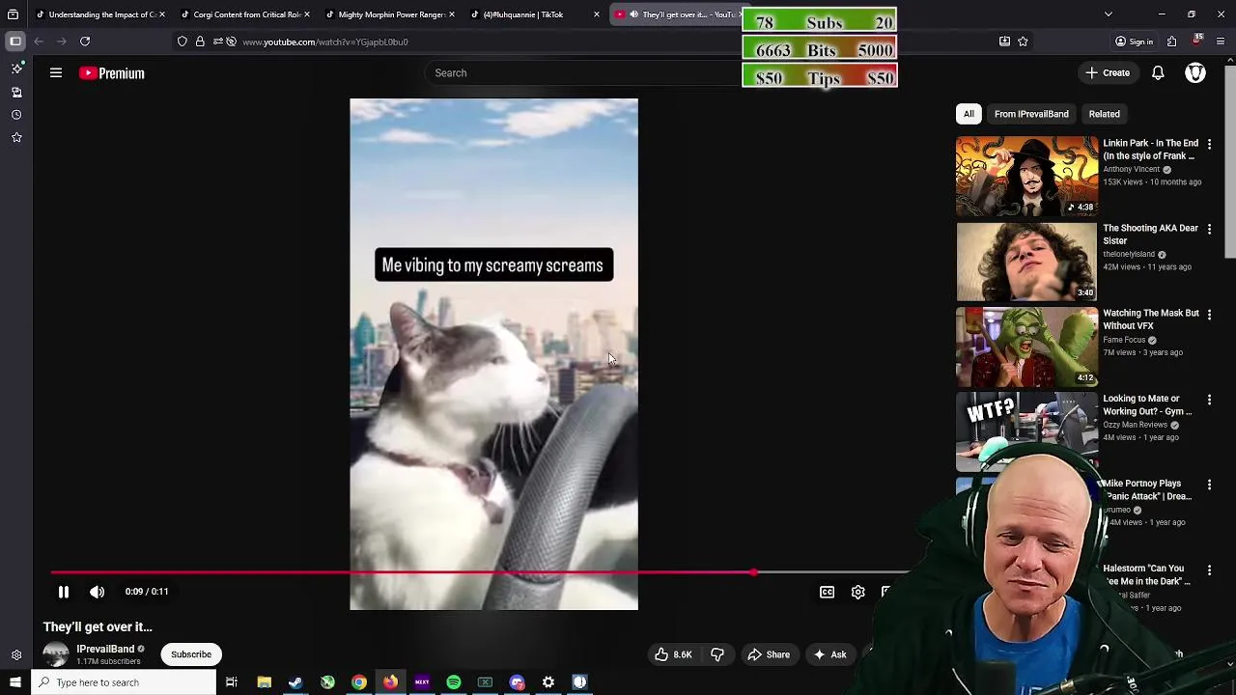Open the Ask button
Image resolution: width=1236 pixels, height=695 pixels.
coord(830,654)
